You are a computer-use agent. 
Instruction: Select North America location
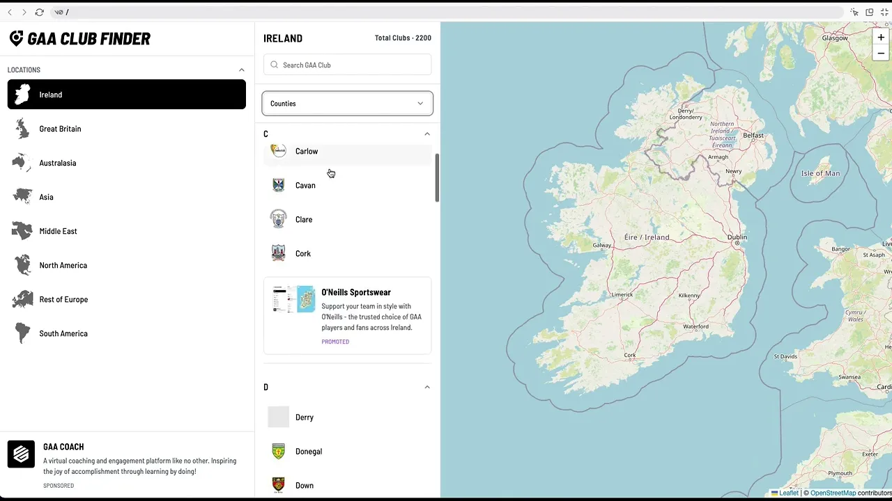pyautogui.click(x=127, y=265)
